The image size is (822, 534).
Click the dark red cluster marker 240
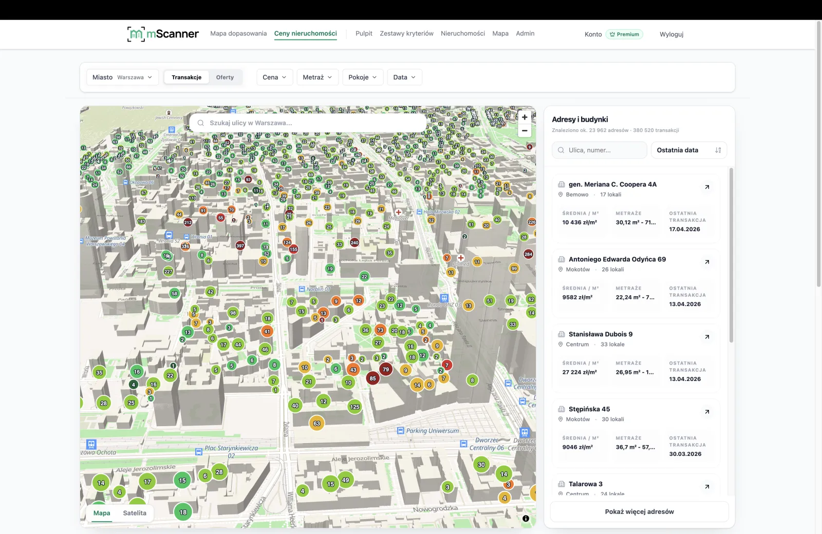[x=354, y=242]
